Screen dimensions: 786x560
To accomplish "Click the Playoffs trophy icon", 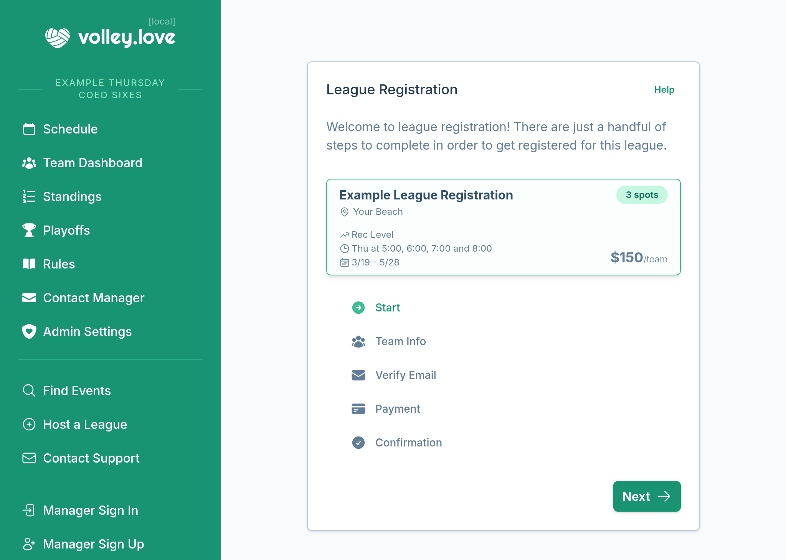I will coord(29,231).
